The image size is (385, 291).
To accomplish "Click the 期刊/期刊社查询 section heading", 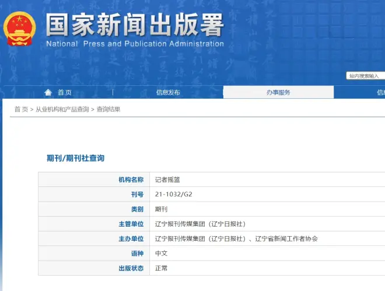I will coord(75,158).
